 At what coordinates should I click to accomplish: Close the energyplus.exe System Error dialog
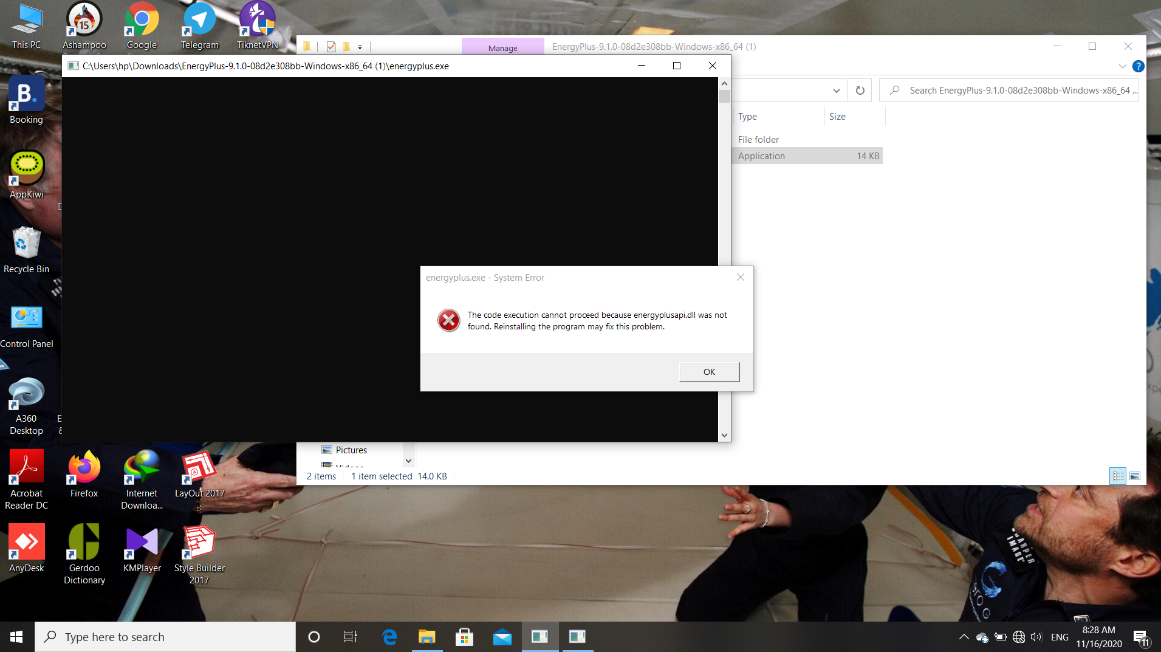[x=740, y=277]
